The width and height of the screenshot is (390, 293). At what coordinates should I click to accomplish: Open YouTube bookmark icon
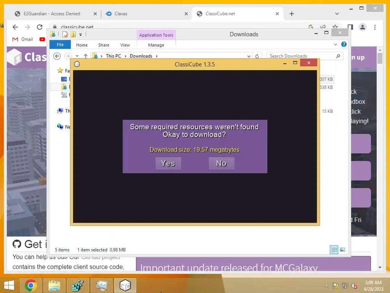coord(42,39)
